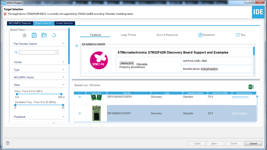
Task: Open the Docs & Resources tab
Action: [x=167, y=35]
